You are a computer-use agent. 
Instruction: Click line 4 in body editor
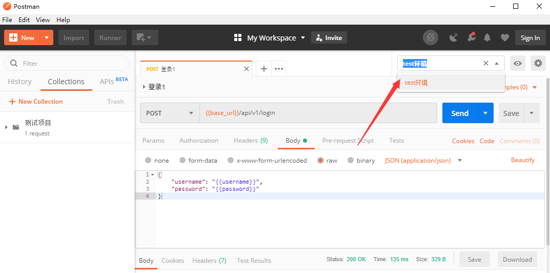tap(350, 196)
